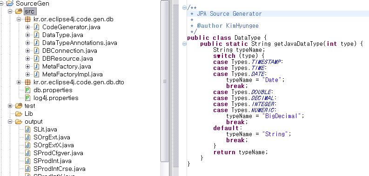Select SProdCfgver.java in output folder

(58, 153)
